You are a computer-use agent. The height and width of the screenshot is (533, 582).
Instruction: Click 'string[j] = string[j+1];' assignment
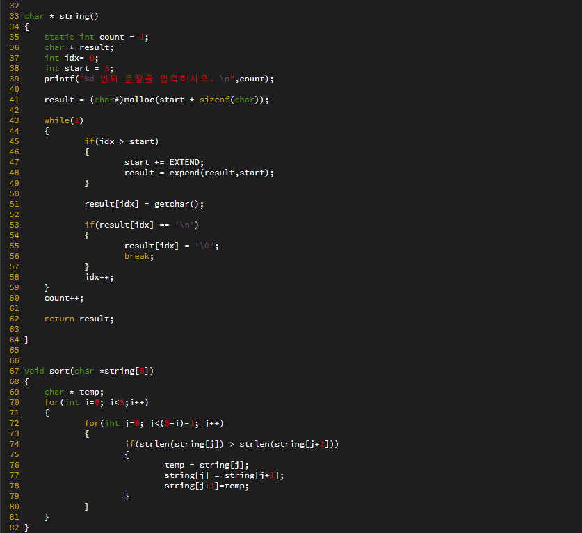click(224, 475)
